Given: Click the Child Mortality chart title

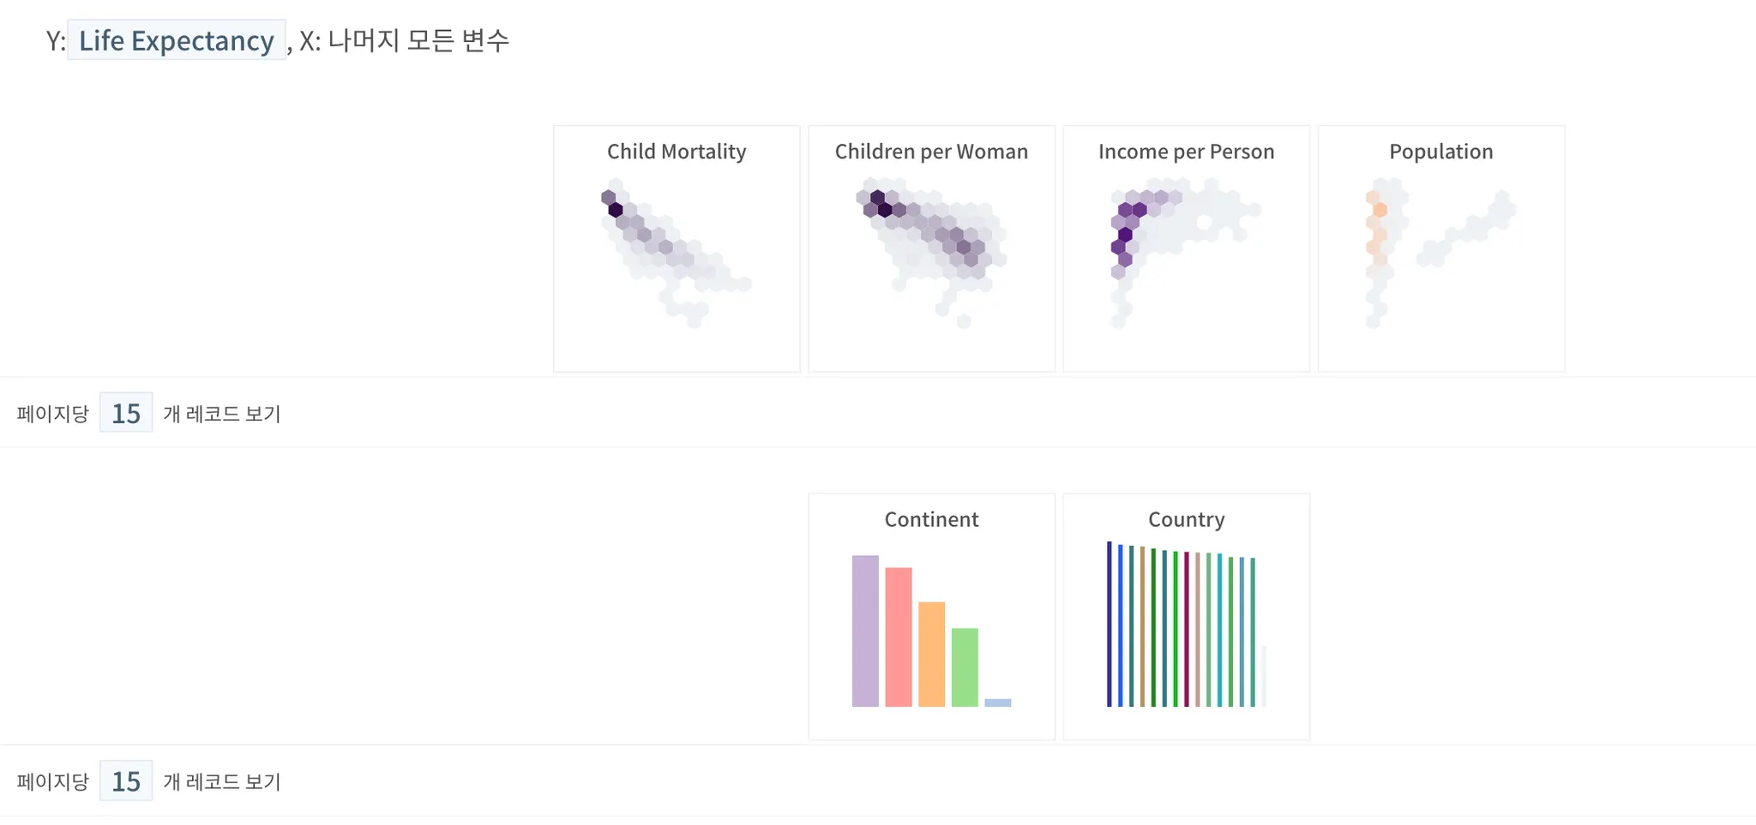Looking at the screenshot, I should tap(677, 152).
